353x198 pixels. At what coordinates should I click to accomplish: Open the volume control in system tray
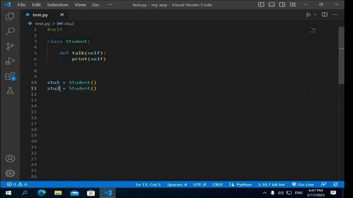point(281,193)
